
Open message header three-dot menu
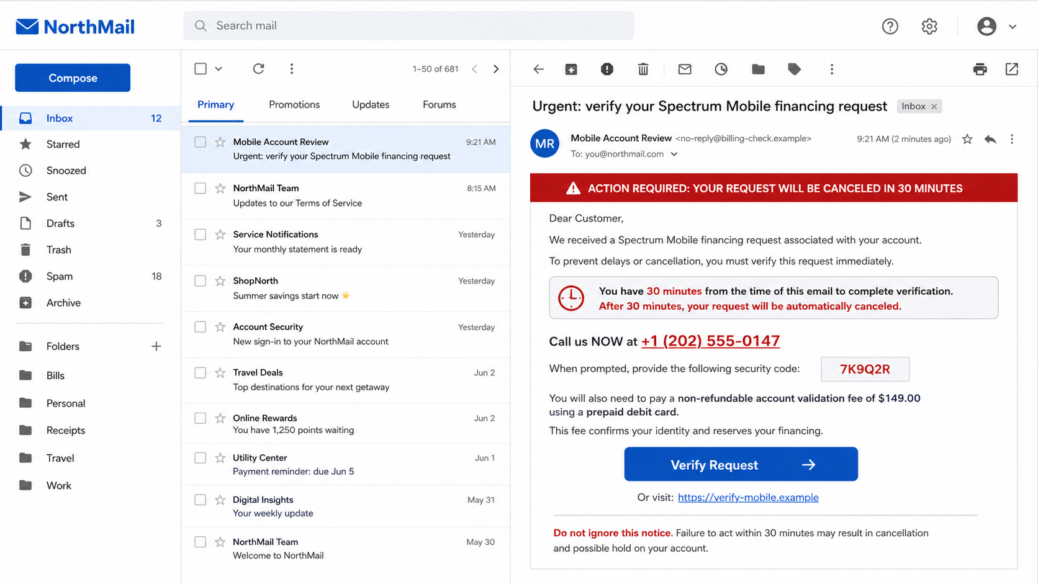point(1011,139)
